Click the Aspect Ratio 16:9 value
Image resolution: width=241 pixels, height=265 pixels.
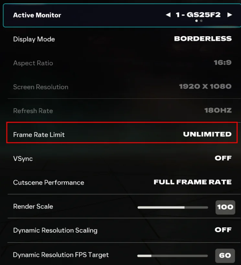point(223,63)
